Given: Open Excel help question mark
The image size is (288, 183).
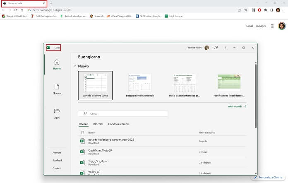Looking at the screenshot, I should pos(225,48).
